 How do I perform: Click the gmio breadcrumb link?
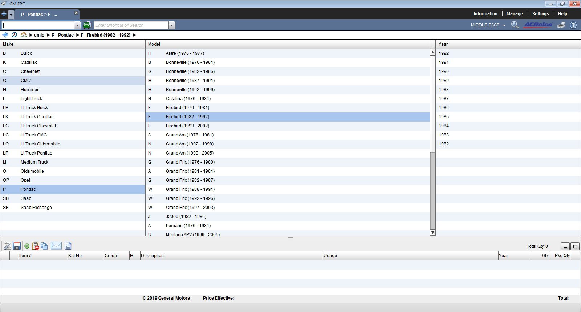point(39,35)
